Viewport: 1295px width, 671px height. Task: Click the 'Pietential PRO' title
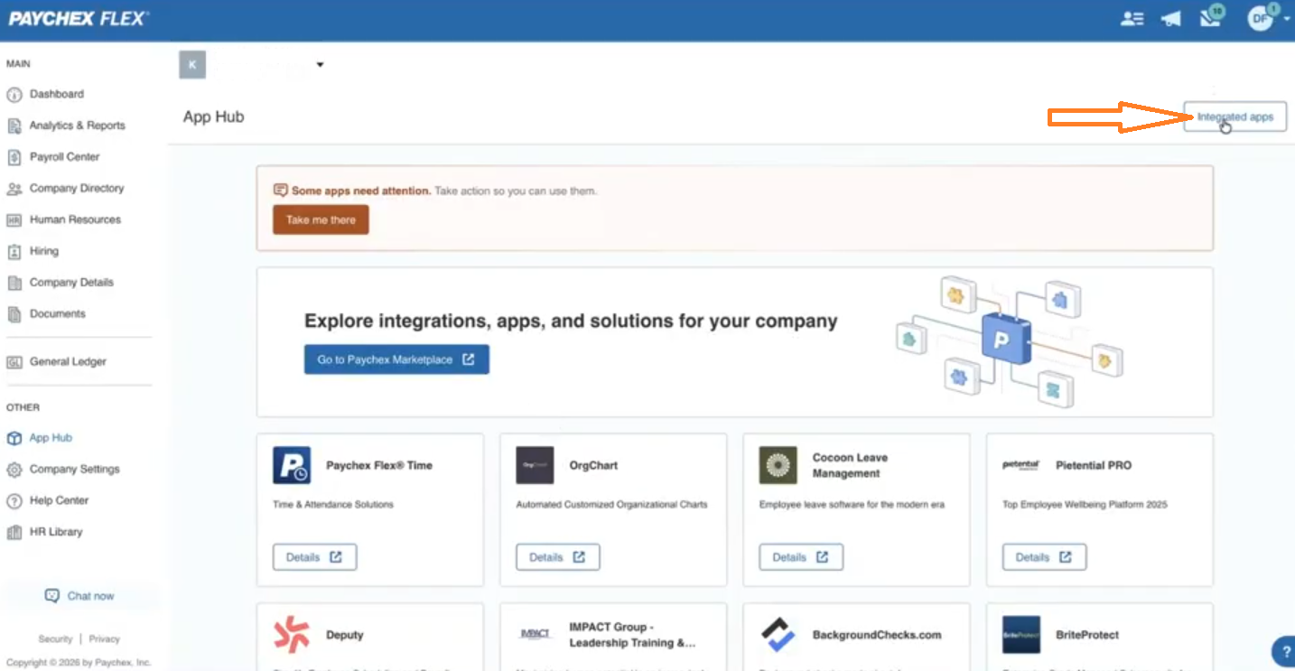click(1094, 466)
